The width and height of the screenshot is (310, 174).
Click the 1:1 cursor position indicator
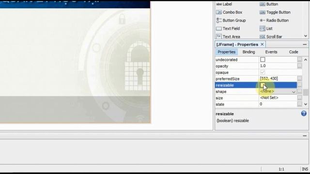(x=281, y=169)
